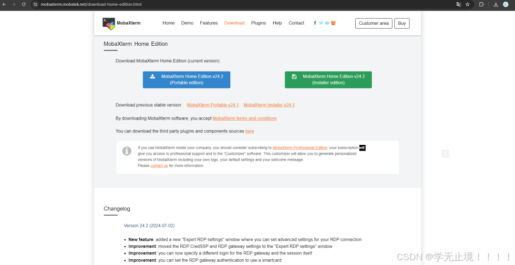Open the Twitter bird icon link
Viewport: 515px width, 265px height.
click(321, 23)
